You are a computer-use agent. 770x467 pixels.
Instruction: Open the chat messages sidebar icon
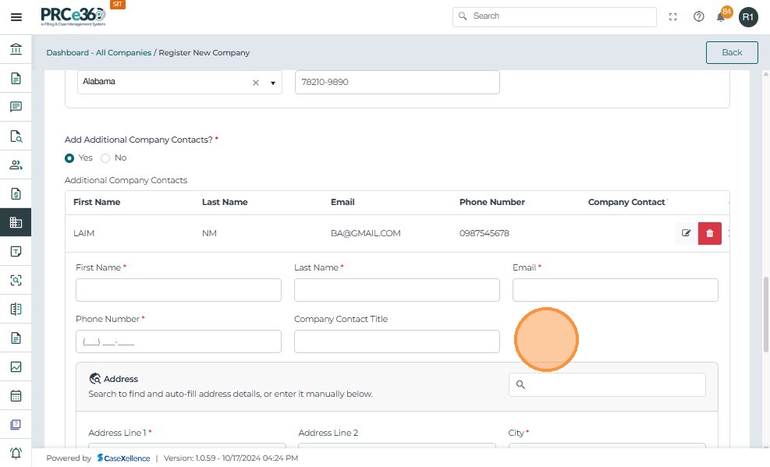(x=16, y=107)
